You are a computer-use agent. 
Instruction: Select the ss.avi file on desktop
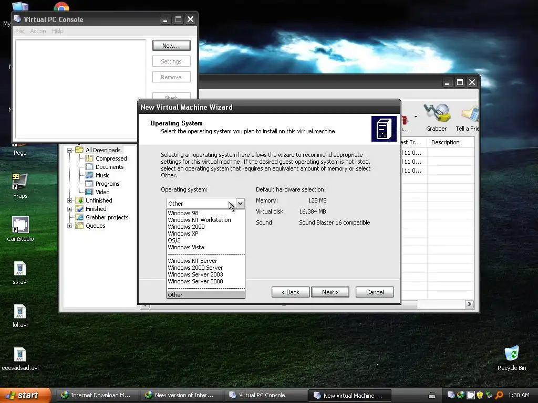tap(20, 272)
